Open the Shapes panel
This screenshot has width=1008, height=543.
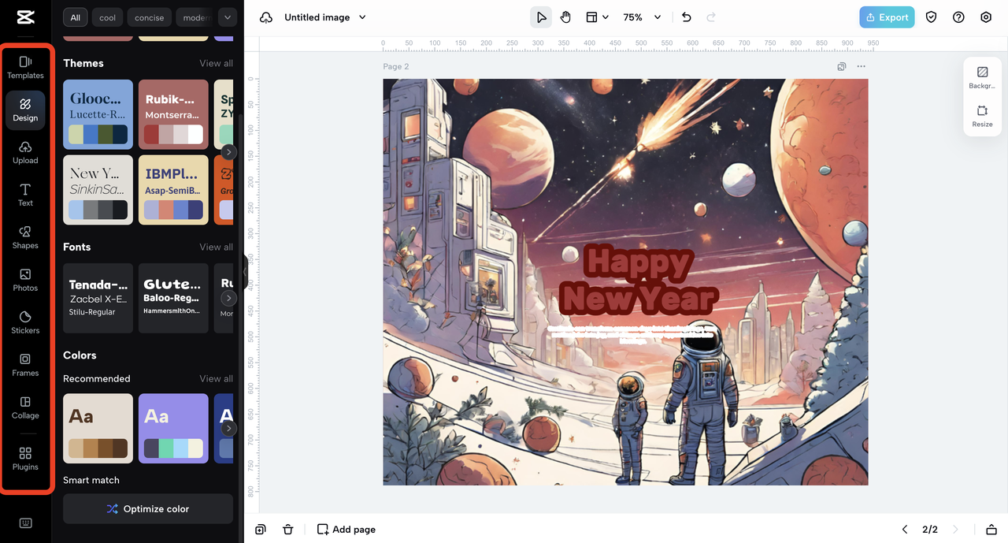pyautogui.click(x=25, y=238)
